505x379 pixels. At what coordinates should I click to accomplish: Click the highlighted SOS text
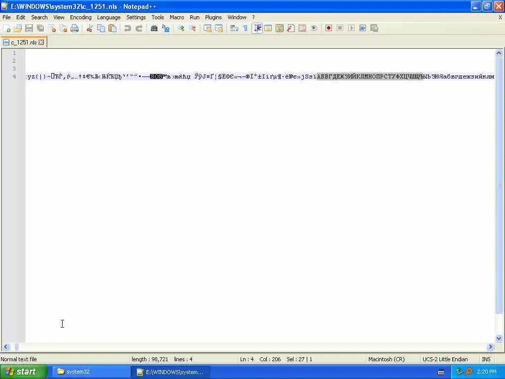click(156, 76)
